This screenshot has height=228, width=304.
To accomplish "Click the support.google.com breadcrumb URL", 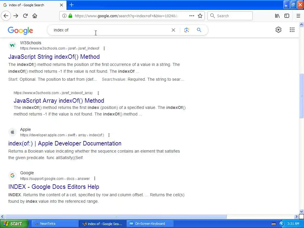I will [55, 178].
